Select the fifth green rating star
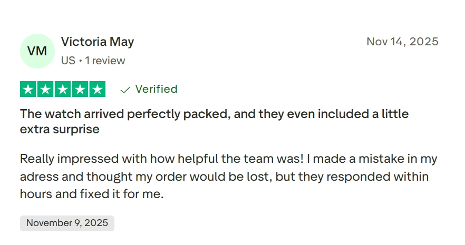 [x=97, y=90]
